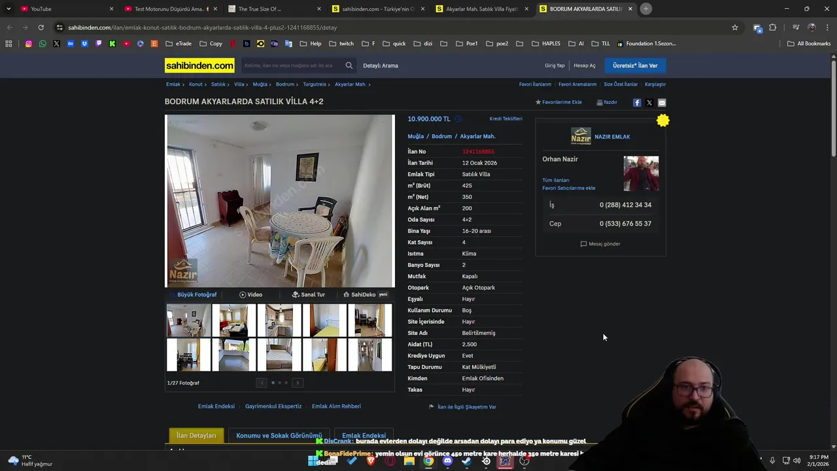This screenshot has height=471, width=837.
Task: Switch to the Büyük Fotoğraf view
Action: (194, 294)
